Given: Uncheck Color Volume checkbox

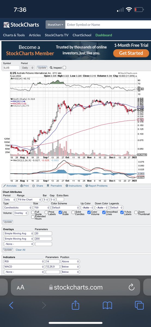Looking at the screenshot, I should point(89,212).
